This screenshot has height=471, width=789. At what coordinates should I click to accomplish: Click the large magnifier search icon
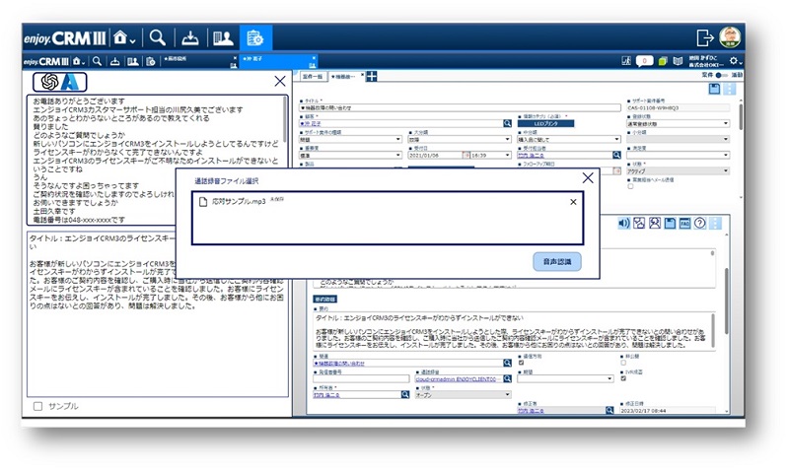pyautogui.click(x=158, y=37)
